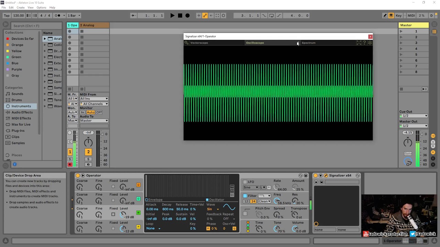This screenshot has width=440, height=247.
Task: Click the track 2 pan knob
Action: [x=88, y=142]
